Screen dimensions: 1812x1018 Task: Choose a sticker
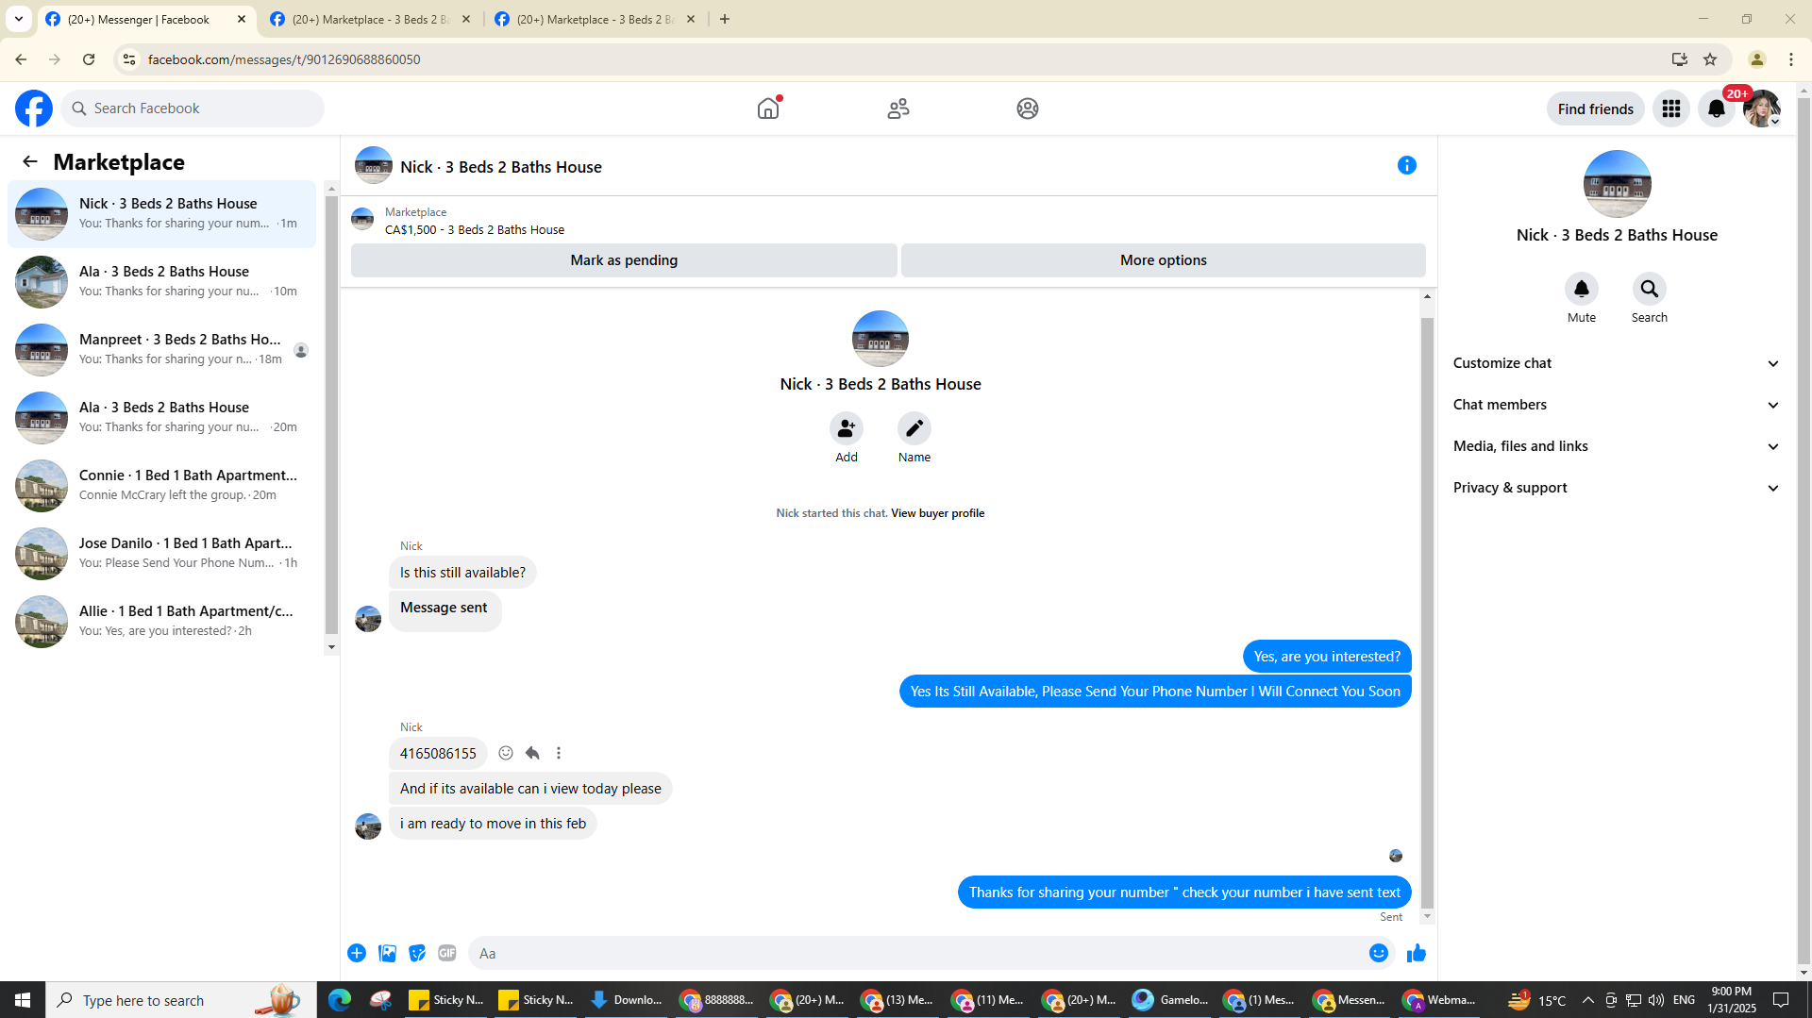pos(417,953)
